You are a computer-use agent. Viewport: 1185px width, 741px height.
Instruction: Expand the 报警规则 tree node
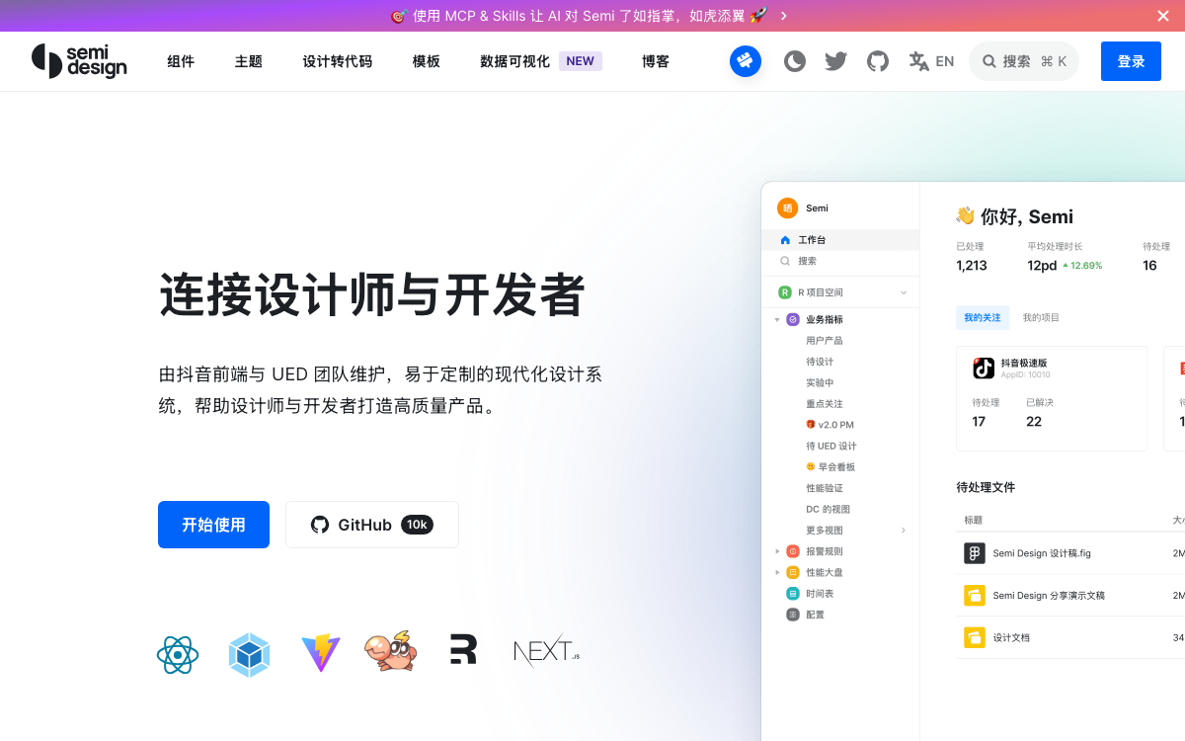[777, 551]
